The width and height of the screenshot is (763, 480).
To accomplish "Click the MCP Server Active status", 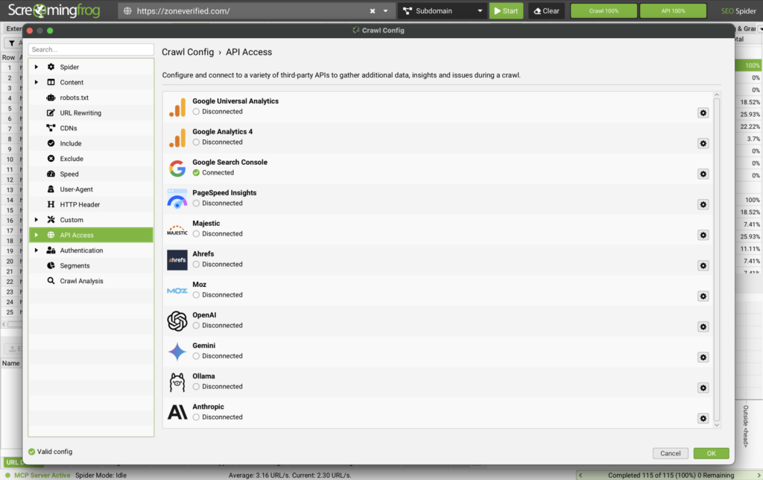I will coord(37,475).
